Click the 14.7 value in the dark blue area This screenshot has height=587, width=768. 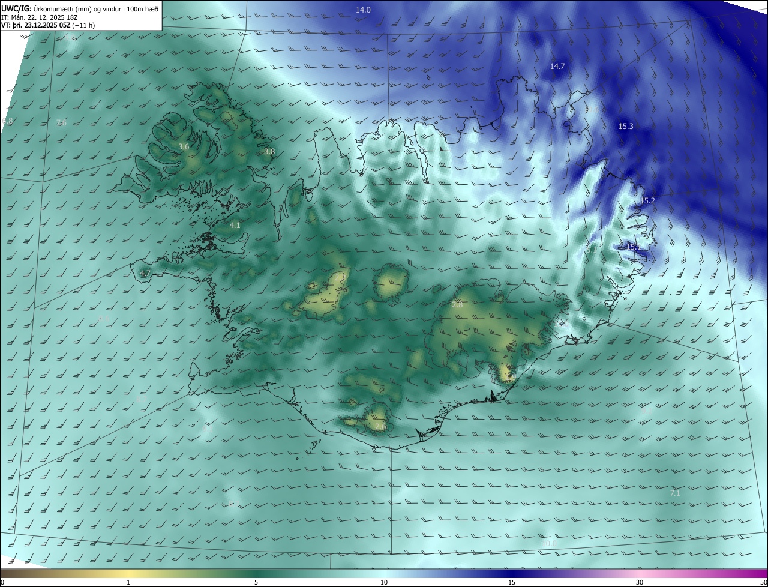pyautogui.click(x=557, y=66)
